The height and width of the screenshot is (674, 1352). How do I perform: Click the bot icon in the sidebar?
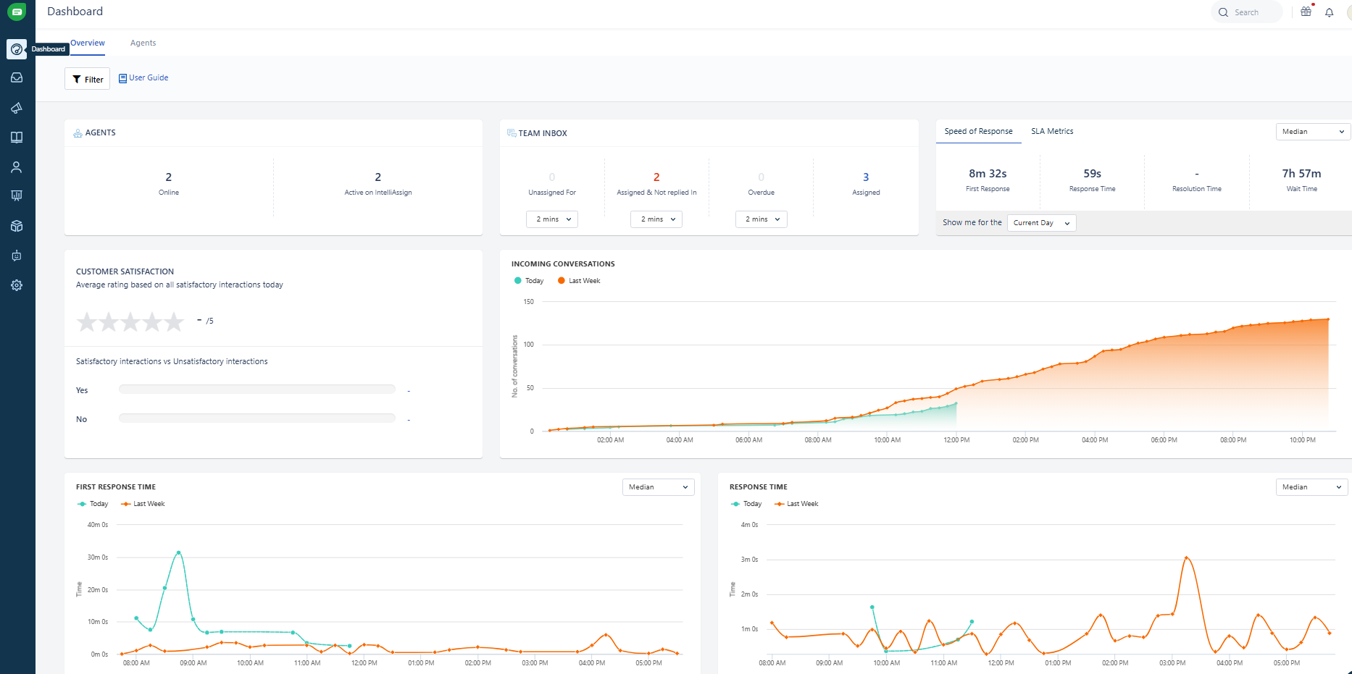pyautogui.click(x=17, y=256)
